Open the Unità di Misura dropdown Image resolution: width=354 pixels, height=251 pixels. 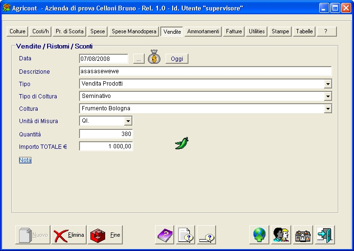(128, 121)
